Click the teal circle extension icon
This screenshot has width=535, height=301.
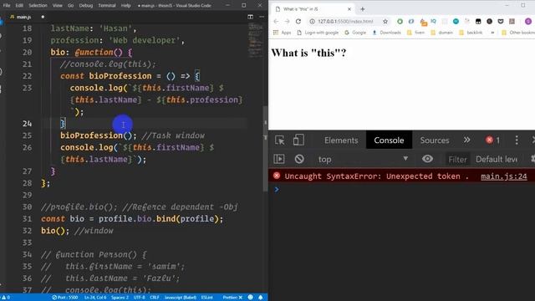[456, 22]
